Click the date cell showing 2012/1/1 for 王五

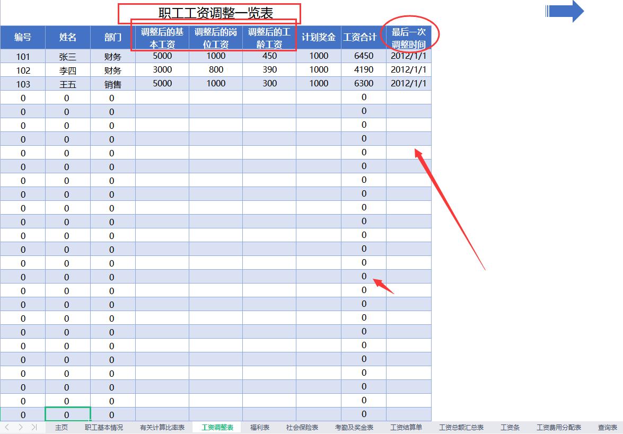click(x=409, y=83)
